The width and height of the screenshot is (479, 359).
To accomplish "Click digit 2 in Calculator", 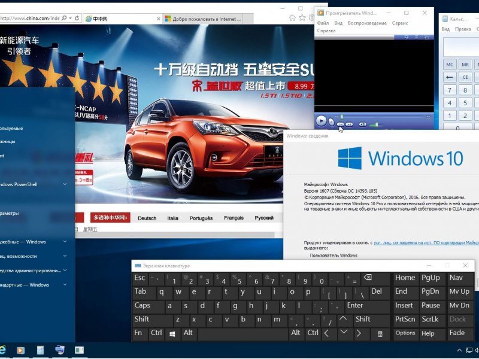I will pos(465,115).
